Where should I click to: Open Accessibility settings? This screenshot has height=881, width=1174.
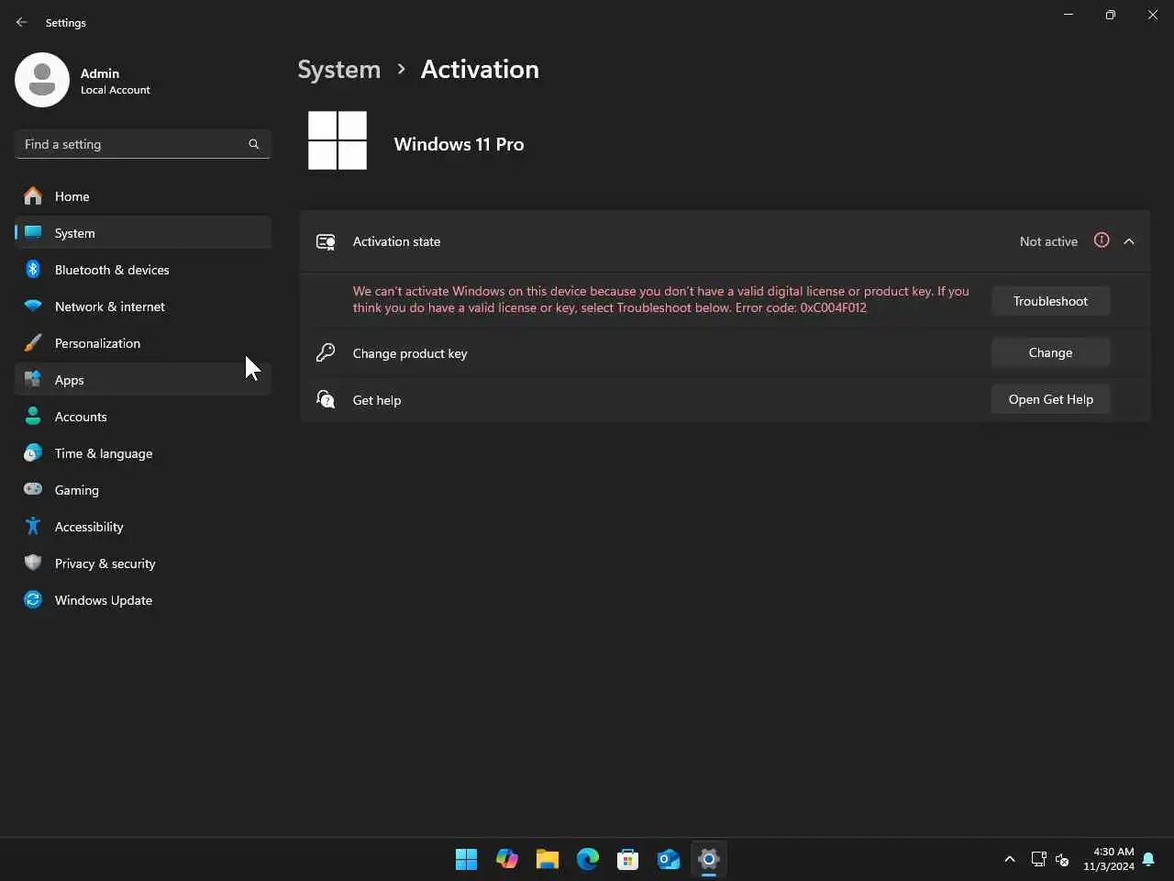click(x=143, y=527)
